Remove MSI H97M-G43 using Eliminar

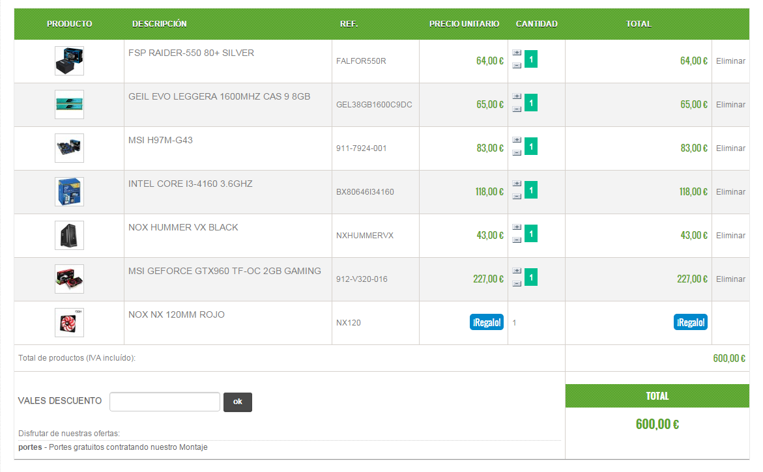(730, 148)
